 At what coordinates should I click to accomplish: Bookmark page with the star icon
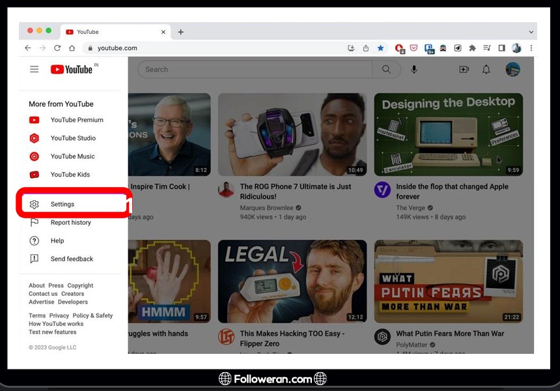coord(381,48)
